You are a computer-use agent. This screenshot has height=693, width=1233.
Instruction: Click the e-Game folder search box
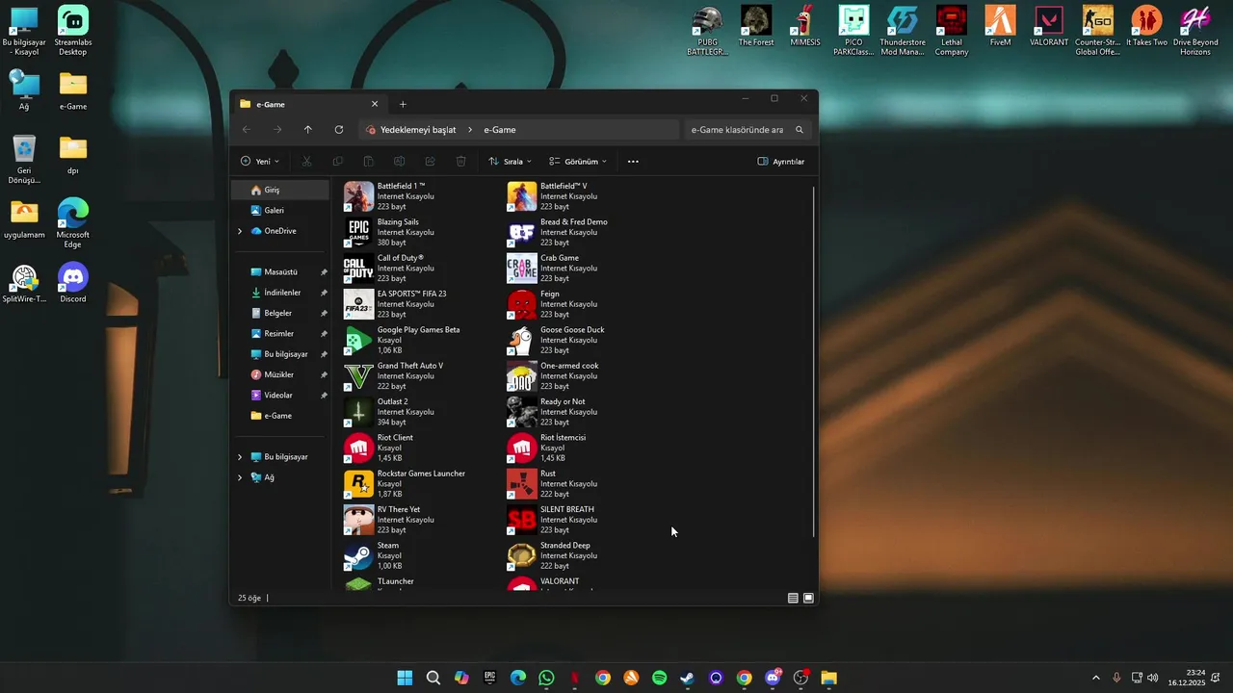tap(748, 130)
